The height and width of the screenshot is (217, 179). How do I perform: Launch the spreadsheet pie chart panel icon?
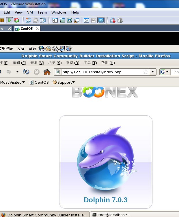tap(69, 48)
